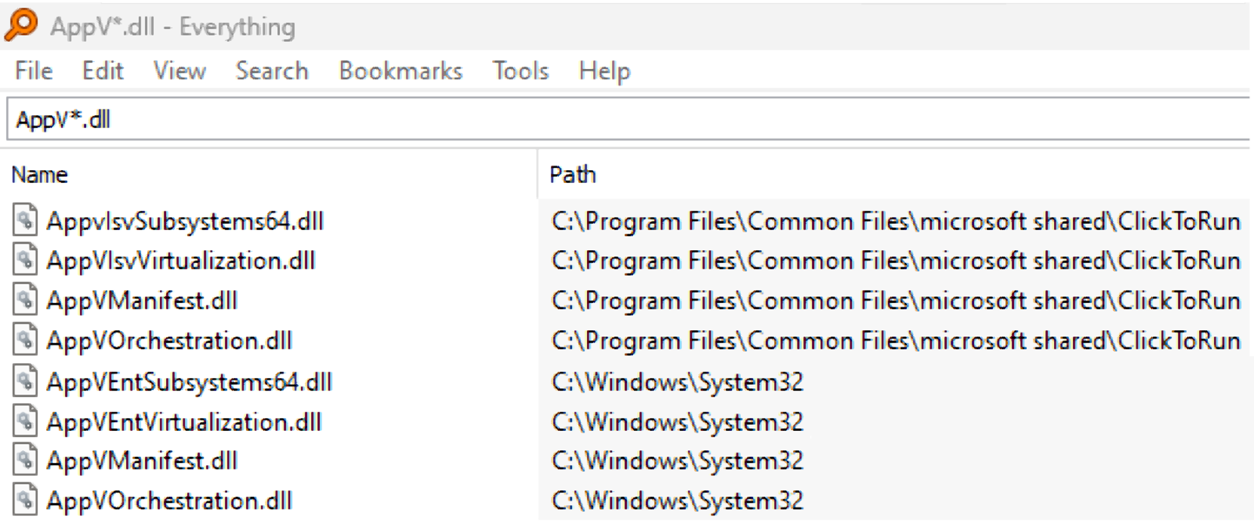Click the Everything magnifier app icon
Image resolution: width=1254 pixels, height=525 pixels.
[21, 26]
